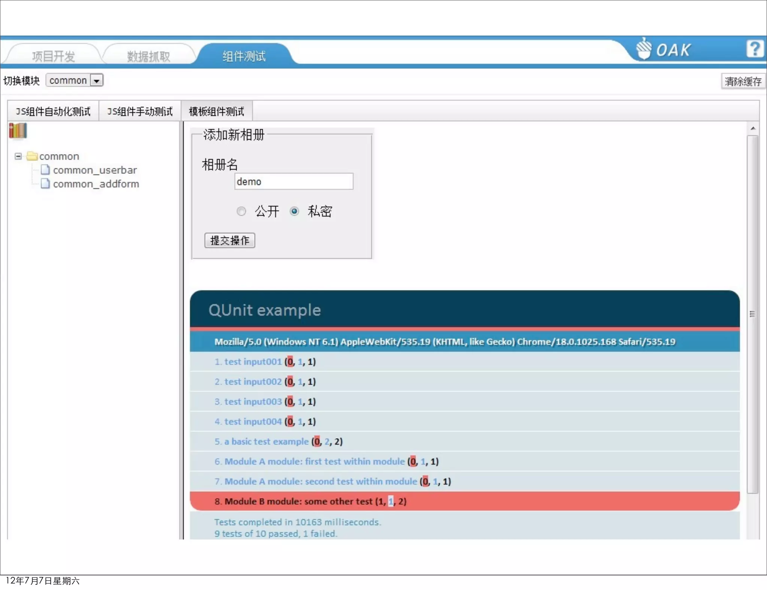The height and width of the screenshot is (590, 767).
Task: Expand test input001 result details
Action: [x=253, y=362]
